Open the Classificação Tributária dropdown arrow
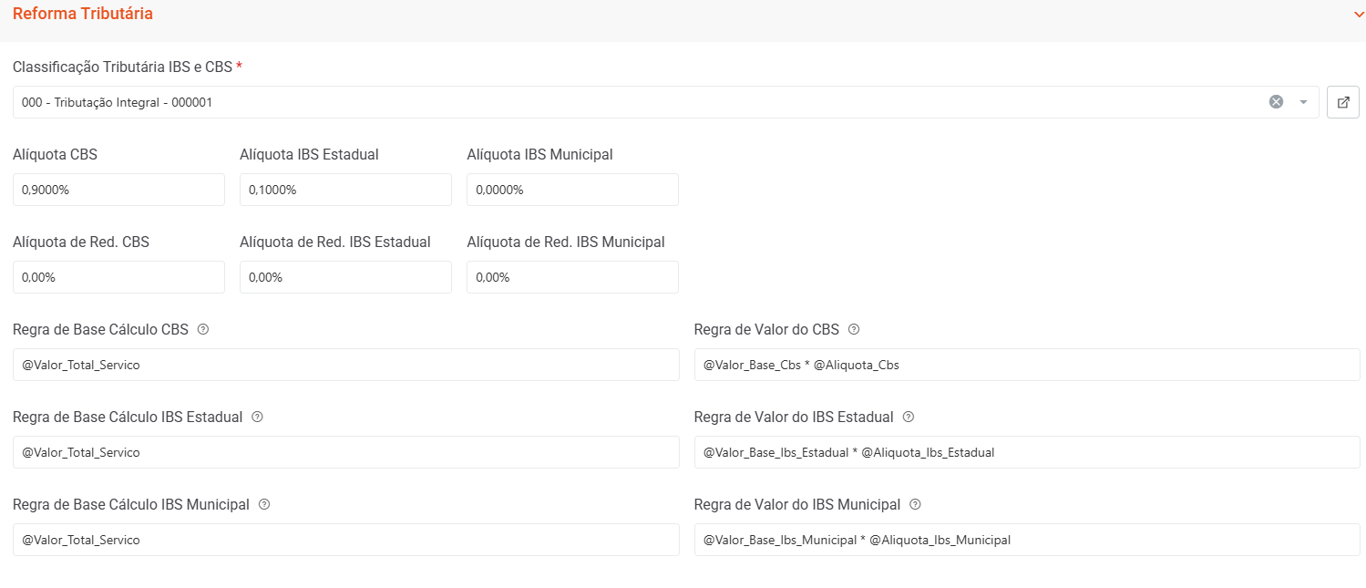The height and width of the screenshot is (588, 1366). click(x=1303, y=102)
